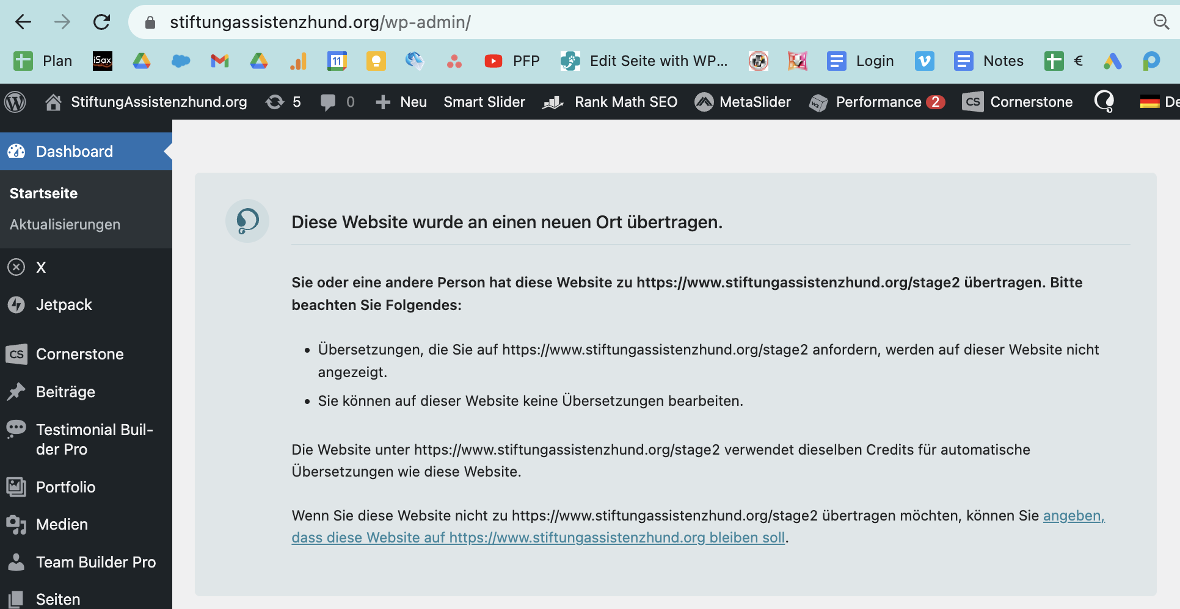
Task: Open Startseite submenu item
Action: (44, 193)
